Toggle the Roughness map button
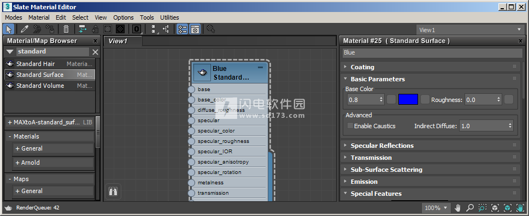 [509, 99]
